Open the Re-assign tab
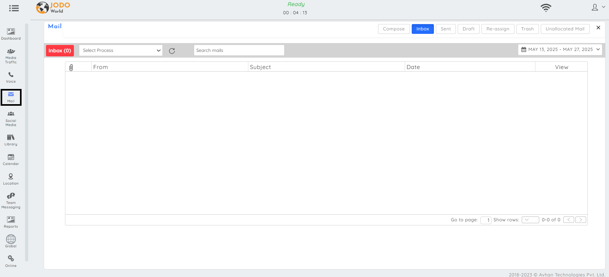This screenshot has width=609, height=277. [498, 29]
